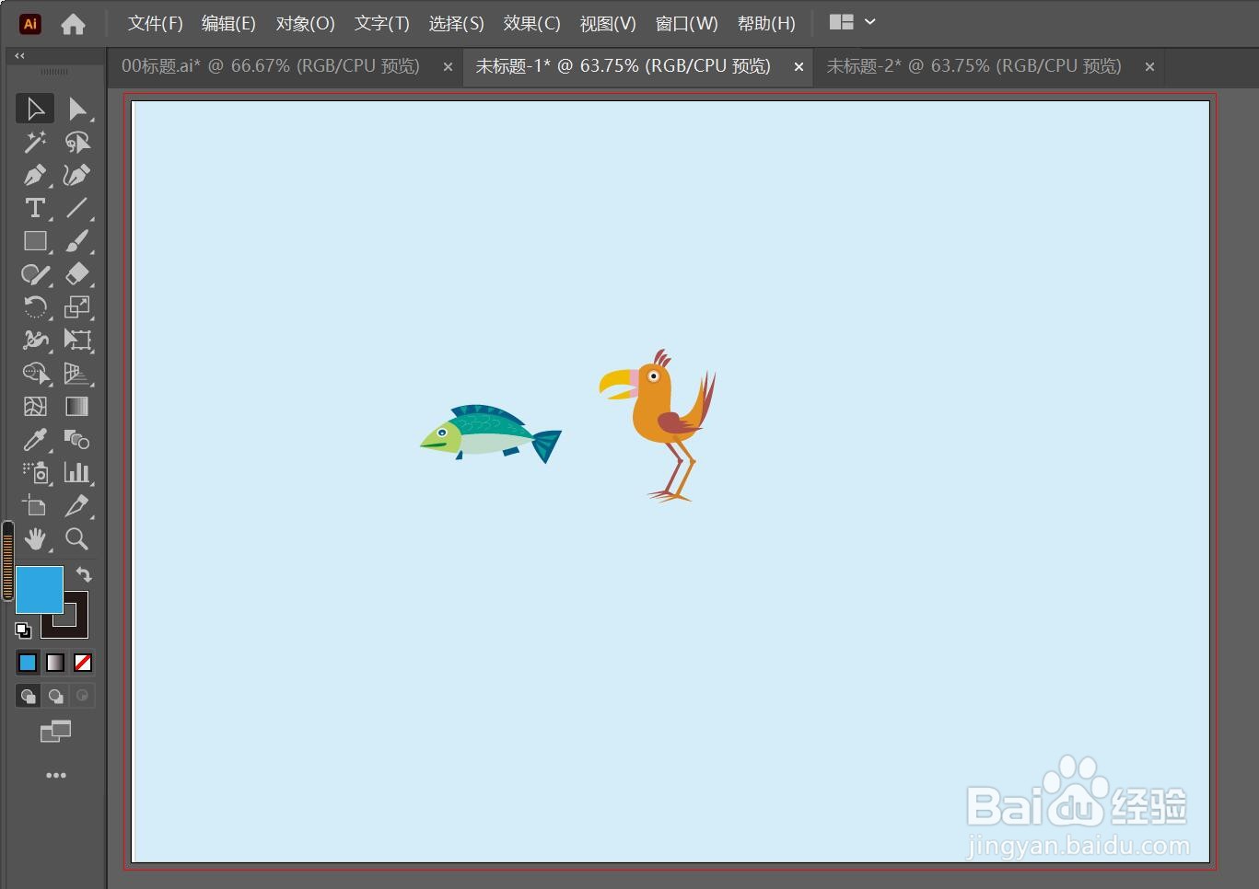Select the Column Graph tool

77,473
